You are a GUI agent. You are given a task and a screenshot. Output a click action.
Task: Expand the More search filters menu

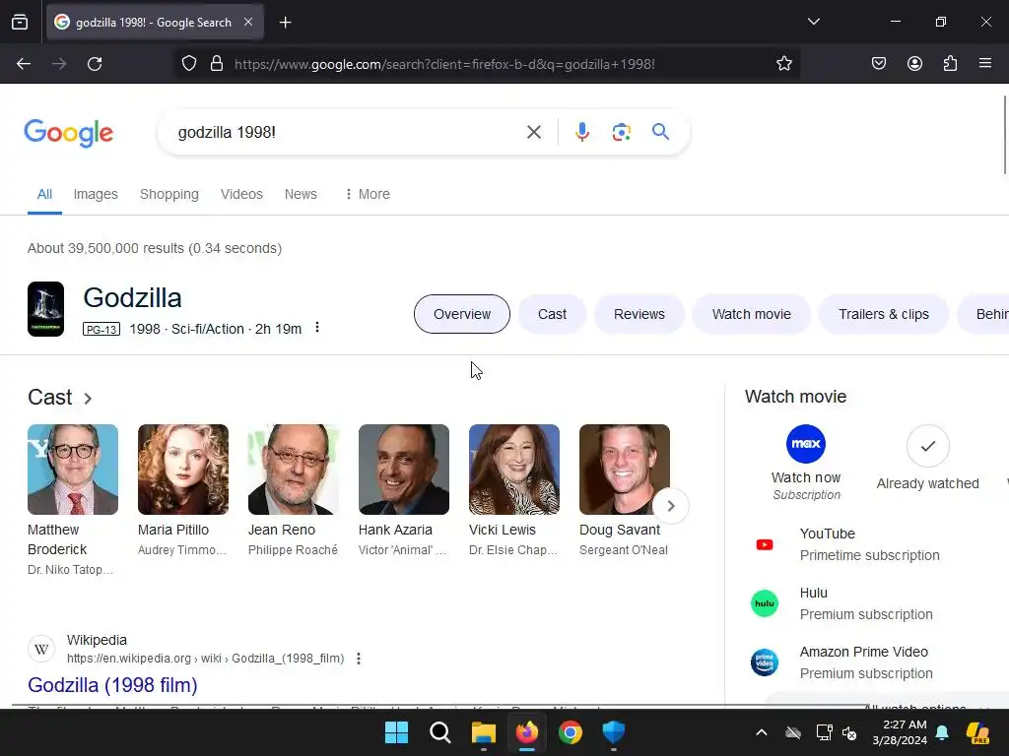[x=368, y=194]
